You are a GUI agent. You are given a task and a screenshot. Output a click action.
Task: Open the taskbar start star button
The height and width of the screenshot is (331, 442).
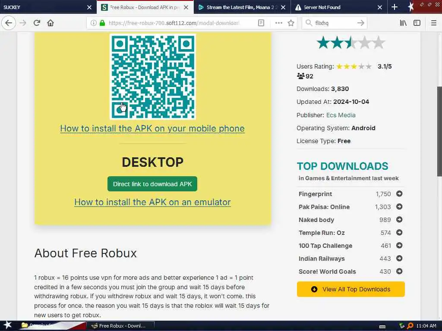coord(7,325)
